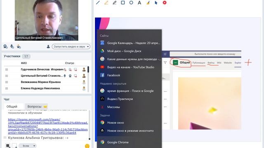Click the avatar icon in Гудочников's row

pyautogui.click(x=84, y=69)
